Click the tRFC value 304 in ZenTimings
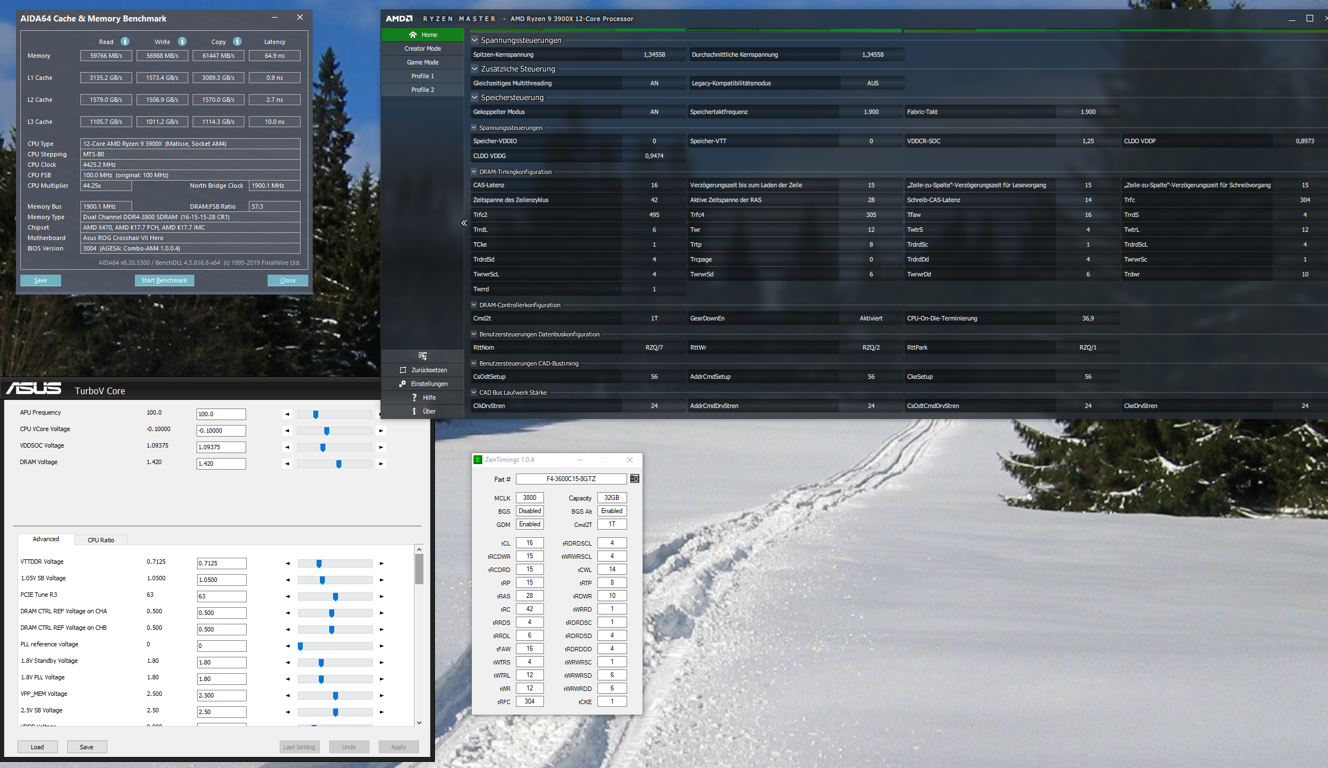The width and height of the screenshot is (1328, 768). (530, 701)
